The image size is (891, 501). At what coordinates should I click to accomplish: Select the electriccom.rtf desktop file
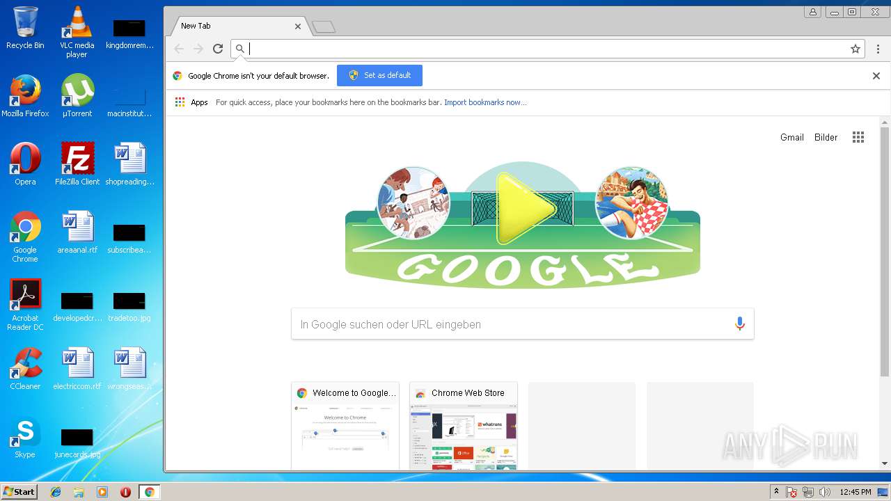click(x=77, y=369)
